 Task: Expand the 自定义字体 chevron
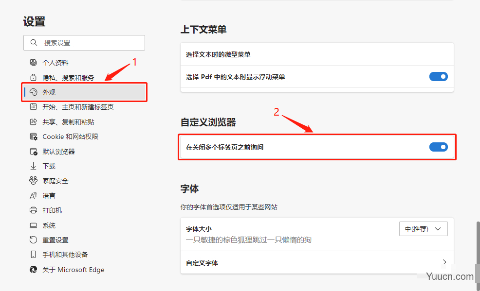[x=444, y=262]
